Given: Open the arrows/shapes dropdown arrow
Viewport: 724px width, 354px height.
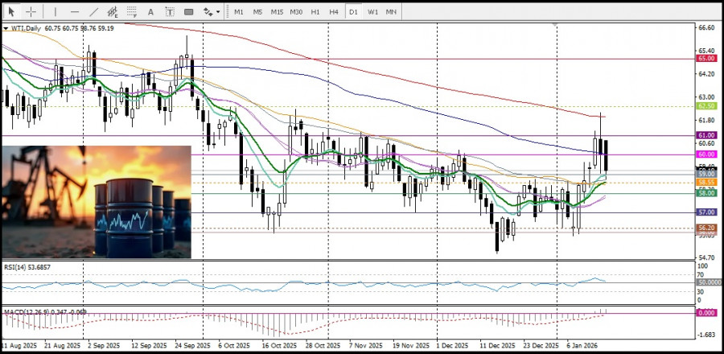Looking at the screenshot, I should 217,12.
